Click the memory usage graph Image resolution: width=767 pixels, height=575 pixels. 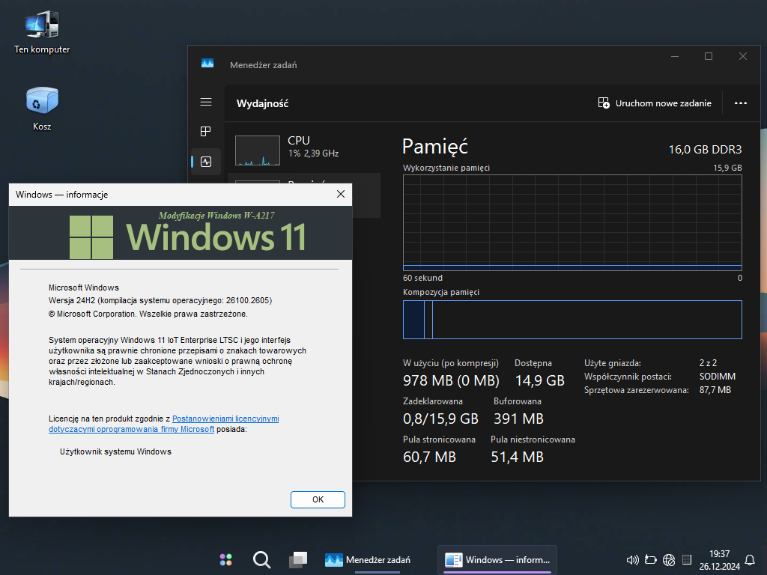tap(572, 222)
